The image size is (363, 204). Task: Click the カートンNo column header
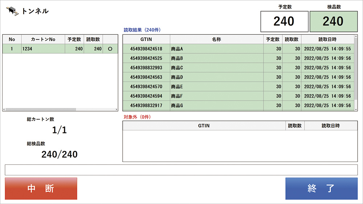click(x=43, y=39)
